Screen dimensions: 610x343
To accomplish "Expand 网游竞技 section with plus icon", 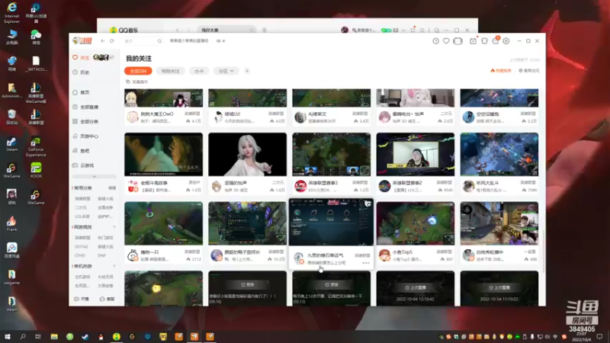I will [114, 226].
